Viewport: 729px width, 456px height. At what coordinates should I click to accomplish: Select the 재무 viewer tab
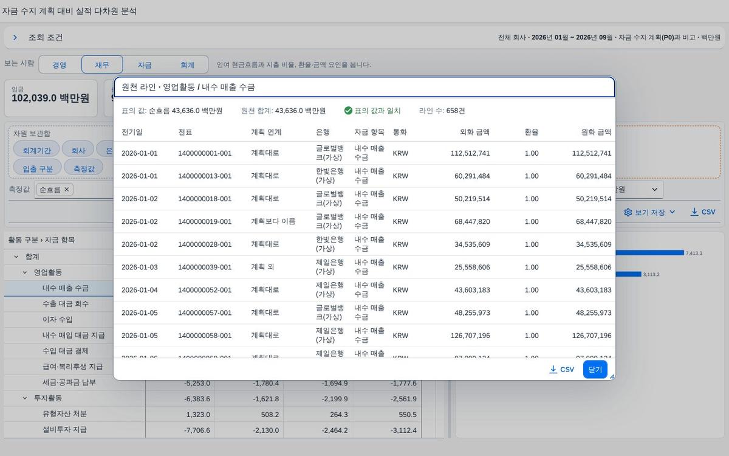(x=102, y=64)
